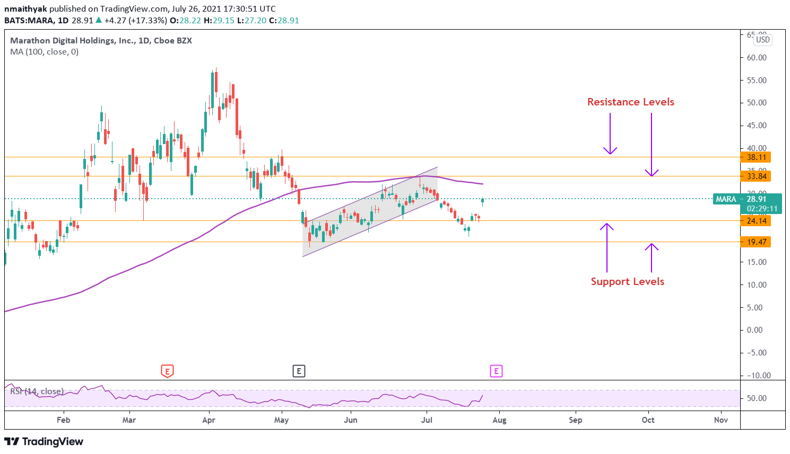The width and height of the screenshot is (790, 454).
Task: Click the 38.11 orange price label
Action: click(x=757, y=157)
